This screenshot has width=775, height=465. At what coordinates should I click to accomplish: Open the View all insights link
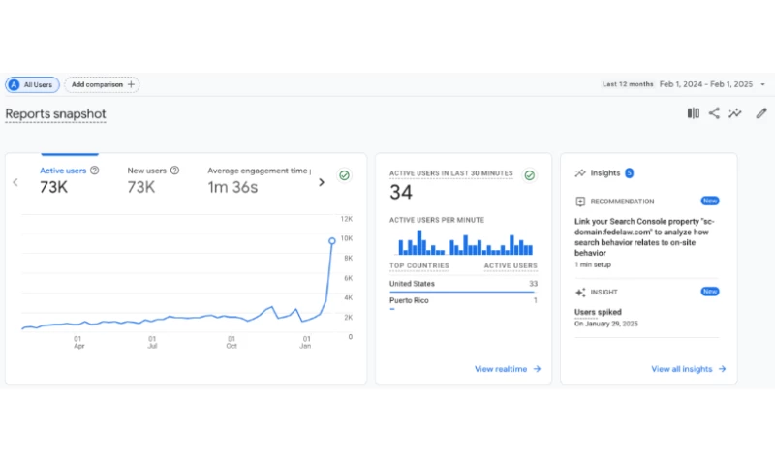click(x=687, y=369)
